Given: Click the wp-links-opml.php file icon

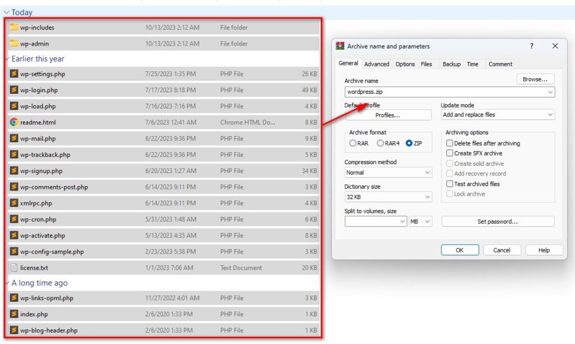Looking at the screenshot, I should click(x=14, y=298).
